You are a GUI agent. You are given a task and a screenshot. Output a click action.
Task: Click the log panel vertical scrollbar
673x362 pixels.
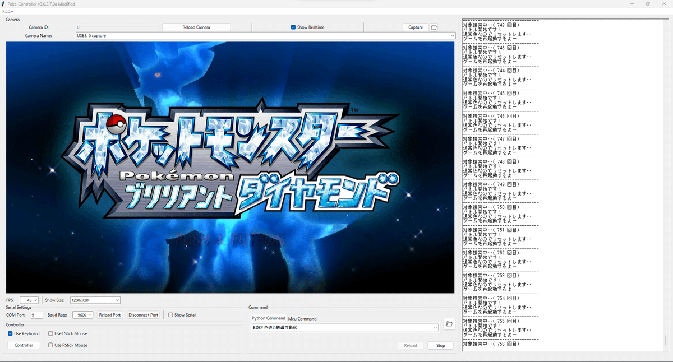[666, 185]
